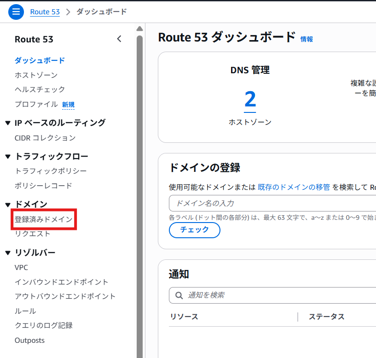The image size is (376, 358).
Task: Open CIDR コレクション in the sidebar
Action: coord(45,138)
